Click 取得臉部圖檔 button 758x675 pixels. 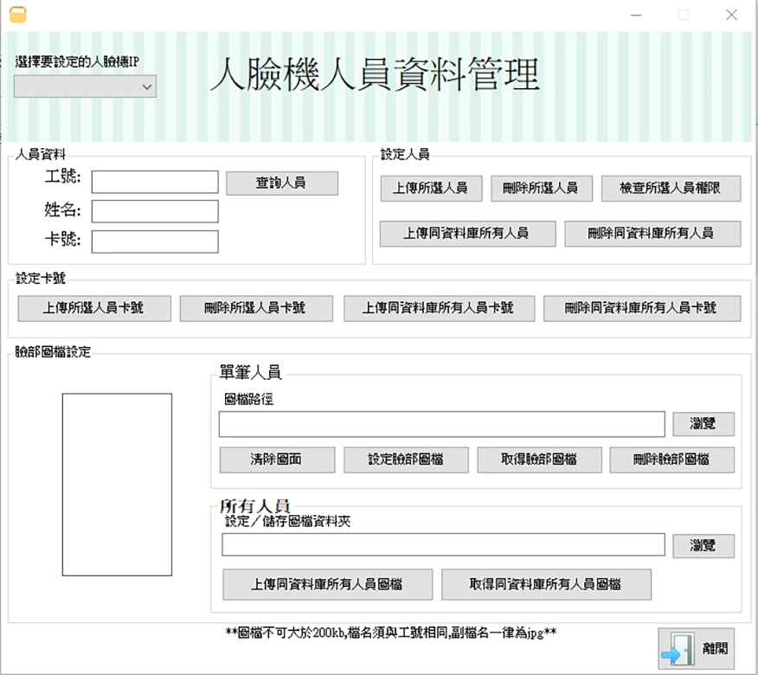click(x=539, y=460)
